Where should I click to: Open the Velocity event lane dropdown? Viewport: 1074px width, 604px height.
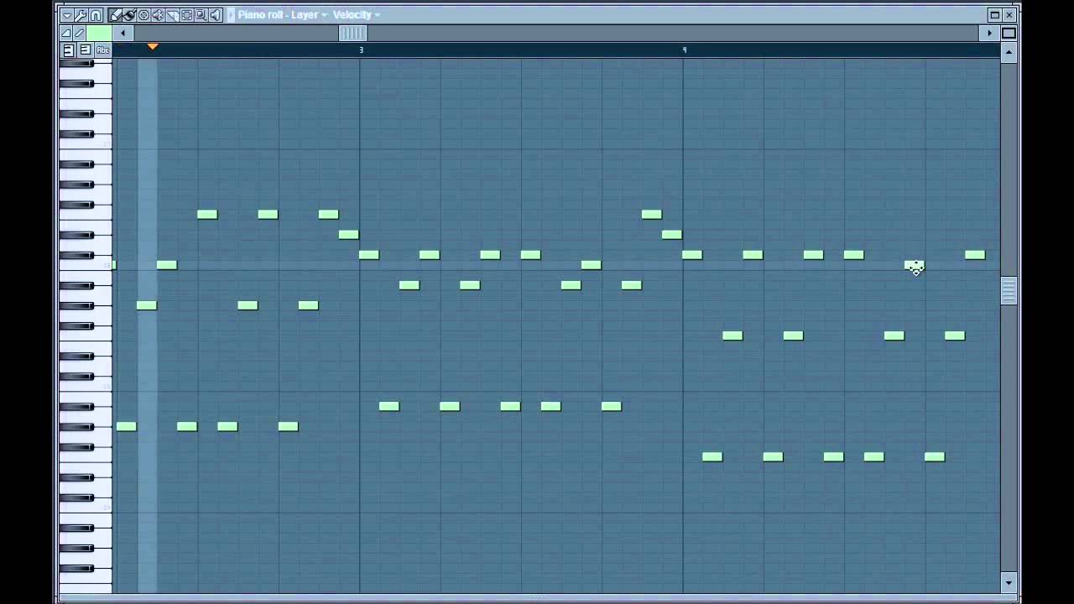(357, 15)
